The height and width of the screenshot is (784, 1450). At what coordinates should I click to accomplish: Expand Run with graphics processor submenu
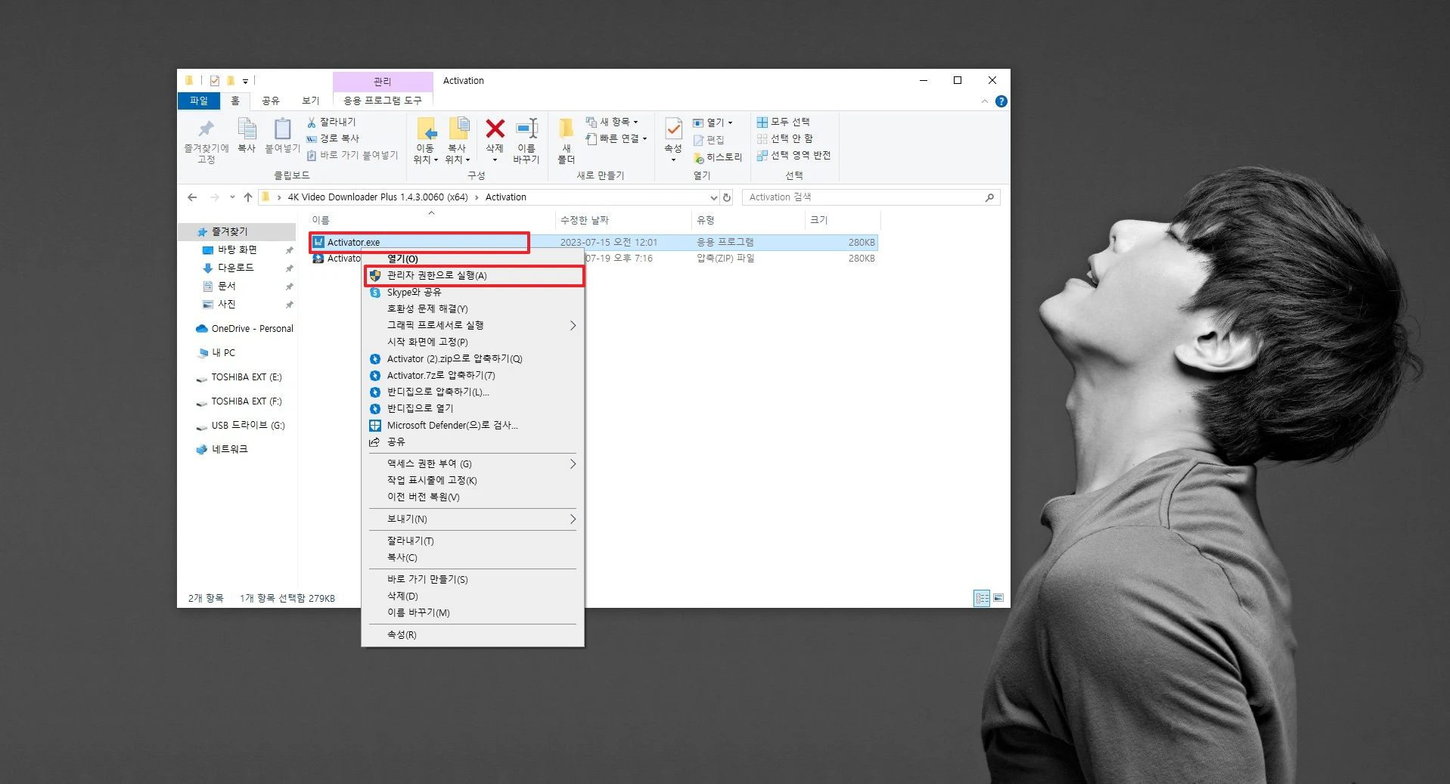coord(473,326)
